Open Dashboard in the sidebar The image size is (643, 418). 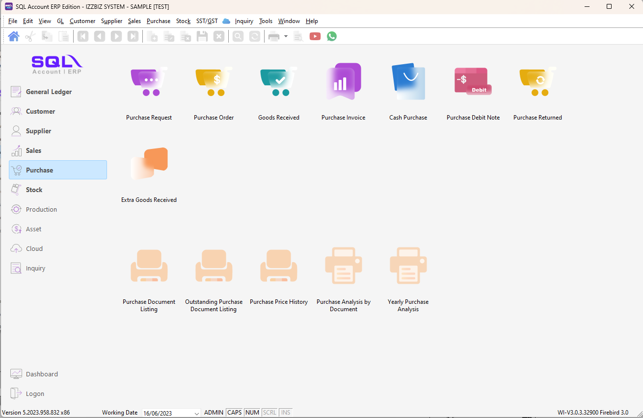[x=58, y=374]
